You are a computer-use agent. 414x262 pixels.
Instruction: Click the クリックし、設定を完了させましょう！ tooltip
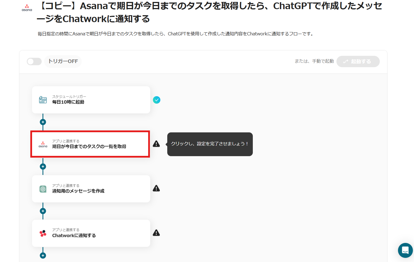[x=210, y=144]
